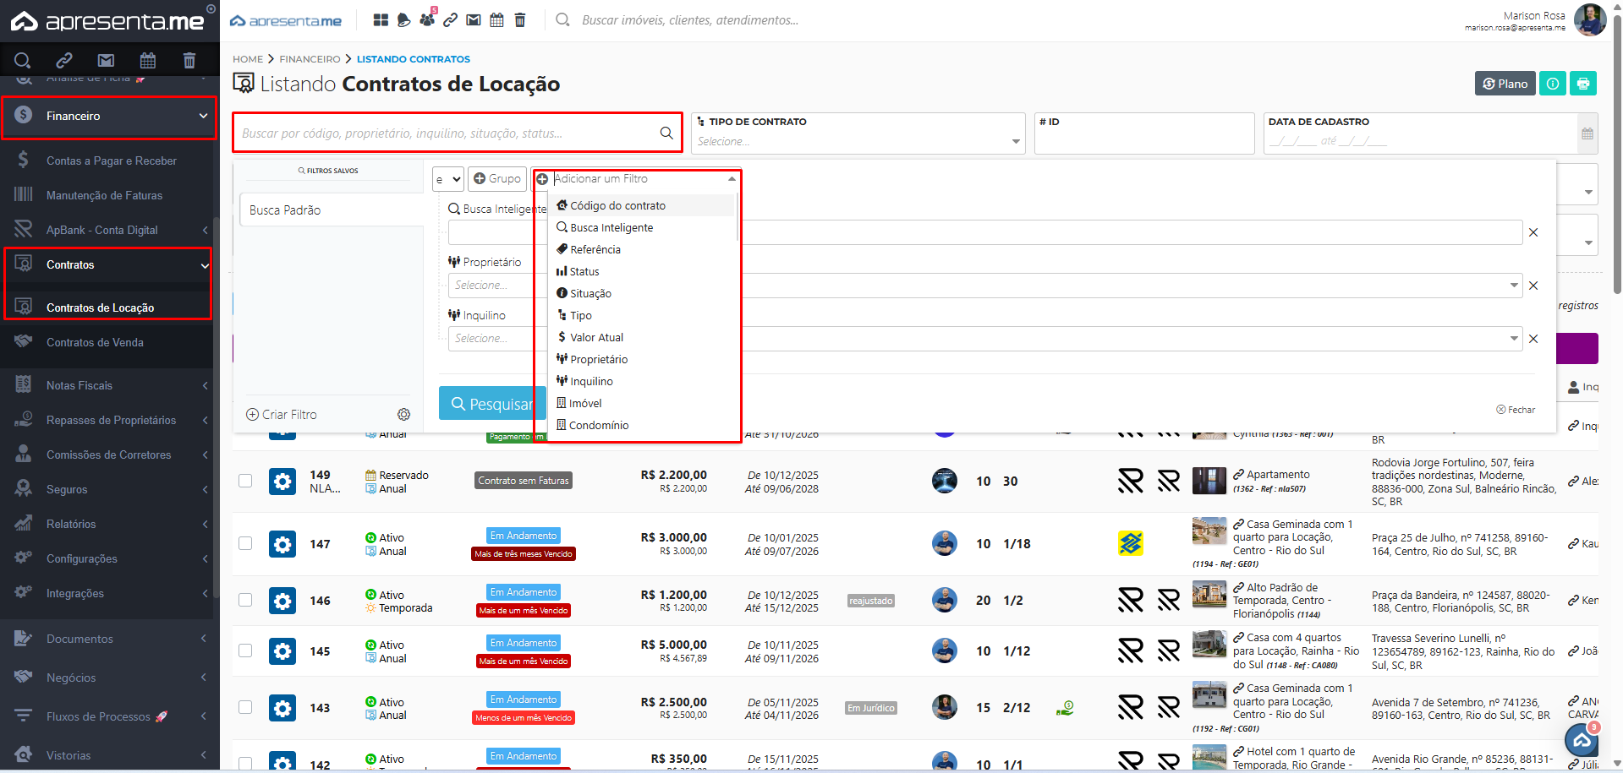The width and height of the screenshot is (1623, 773).
Task: Tick the checkbox for contract 143
Action: click(245, 707)
